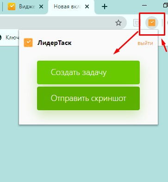Image resolution: width=168 pixels, height=182 pixels.
Task: Minimize the browser window
Action: [144, 6]
